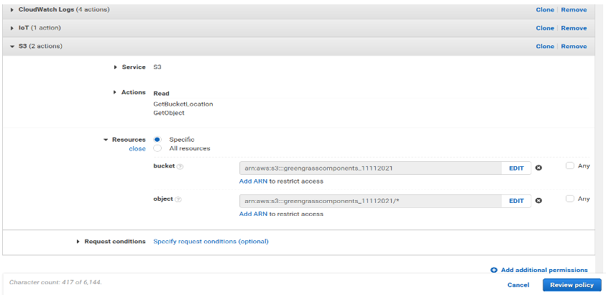
Task: Click Add ARN under bucket
Action: coord(253,181)
